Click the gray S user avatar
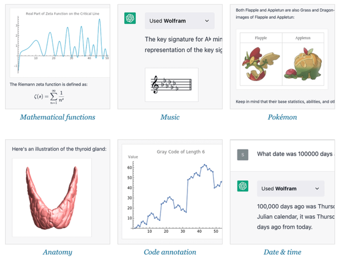 click(x=243, y=154)
